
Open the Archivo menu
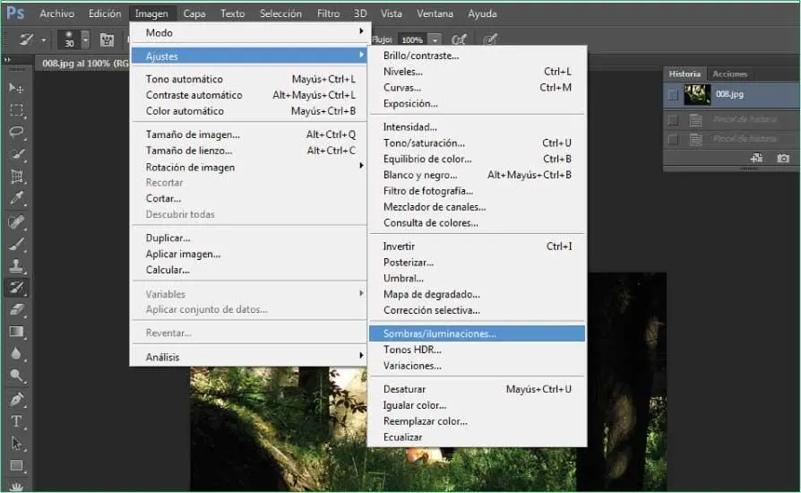point(56,13)
